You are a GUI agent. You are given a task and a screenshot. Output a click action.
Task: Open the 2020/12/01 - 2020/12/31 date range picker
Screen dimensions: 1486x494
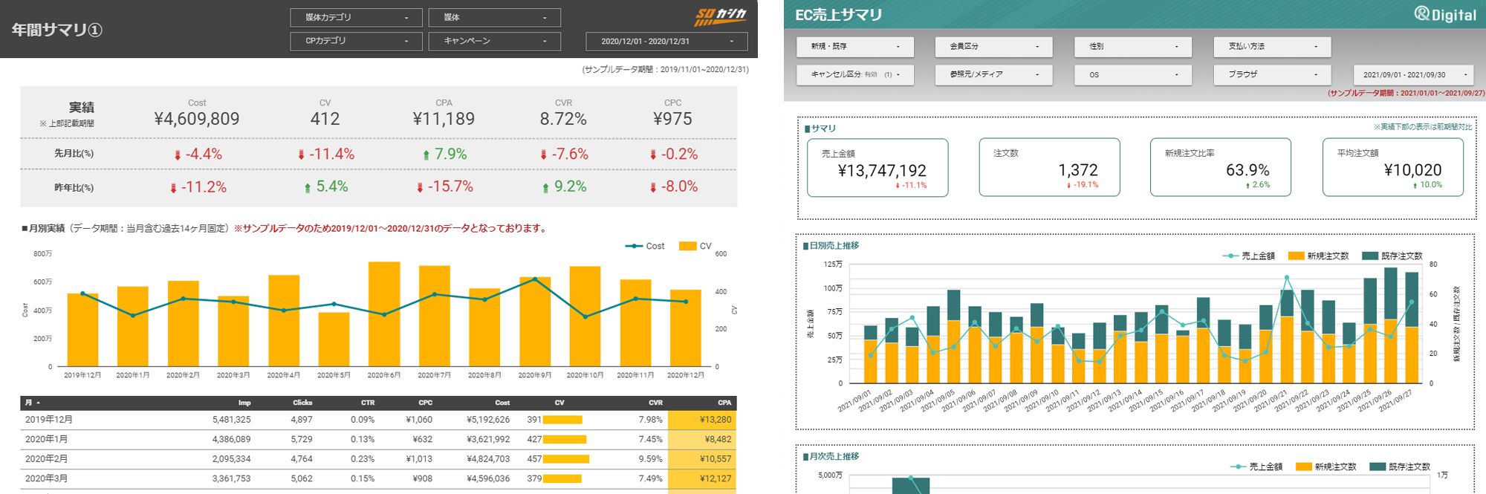pyautogui.click(x=666, y=41)
